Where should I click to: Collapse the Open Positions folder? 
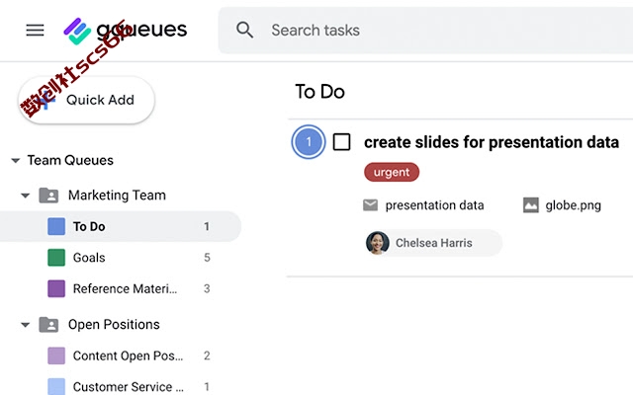tap(26, 325)
